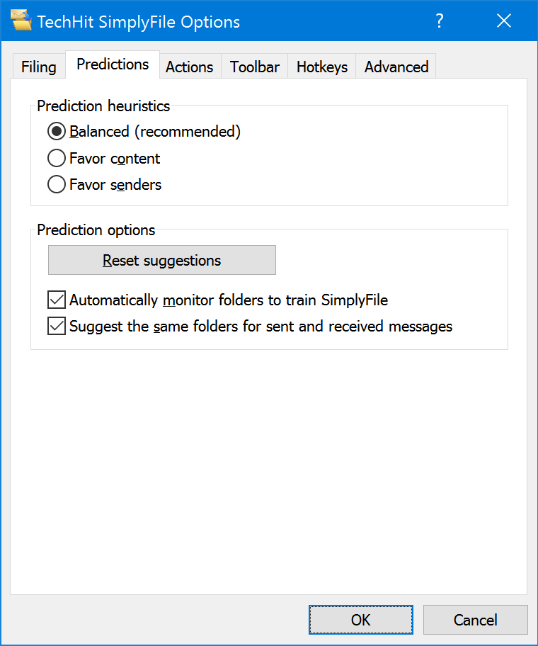Confirm settings with the OK button
The image size is (538, 646).
[361, 620]
